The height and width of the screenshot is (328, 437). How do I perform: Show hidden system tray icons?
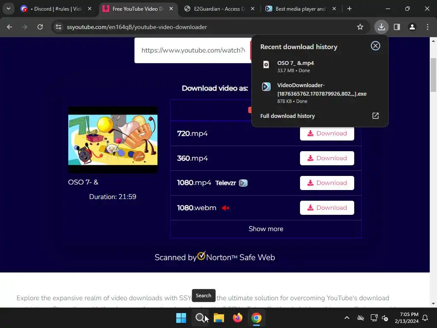(x=347, y=318)
